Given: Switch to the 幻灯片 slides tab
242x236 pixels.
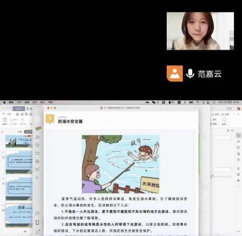Looking at the screenshot, I should 28,132.
